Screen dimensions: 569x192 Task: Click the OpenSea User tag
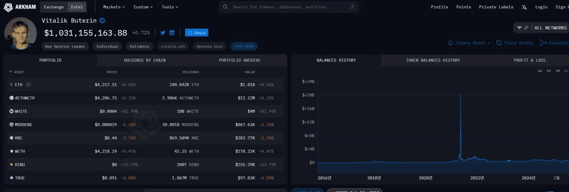click(x=209, y=46)
